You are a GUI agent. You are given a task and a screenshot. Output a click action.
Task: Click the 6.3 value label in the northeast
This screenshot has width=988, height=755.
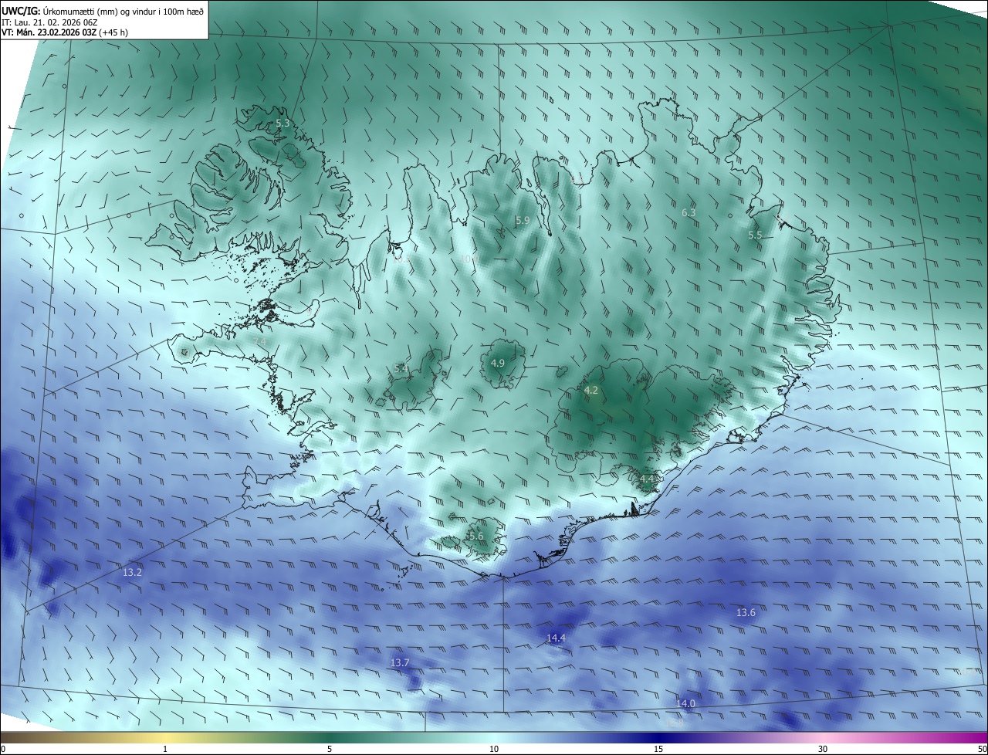tap(689, 213)
